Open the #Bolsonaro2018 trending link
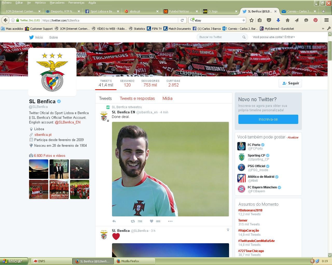The height and width of the screenshot is (265, 332). [x=250, y=210]
